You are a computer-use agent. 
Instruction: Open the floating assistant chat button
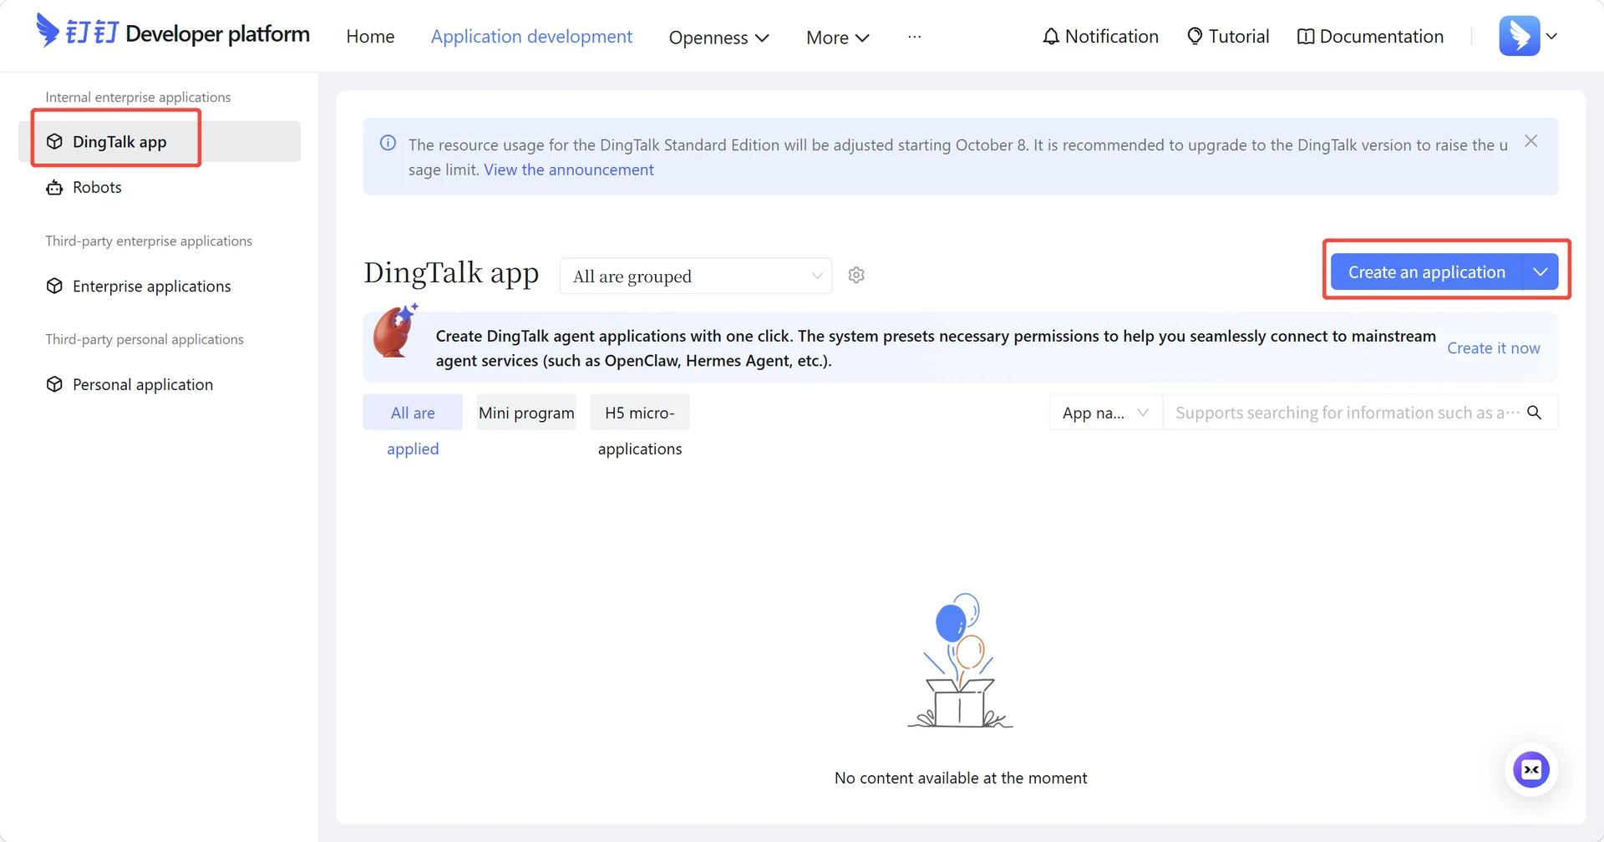point(1531,770)
